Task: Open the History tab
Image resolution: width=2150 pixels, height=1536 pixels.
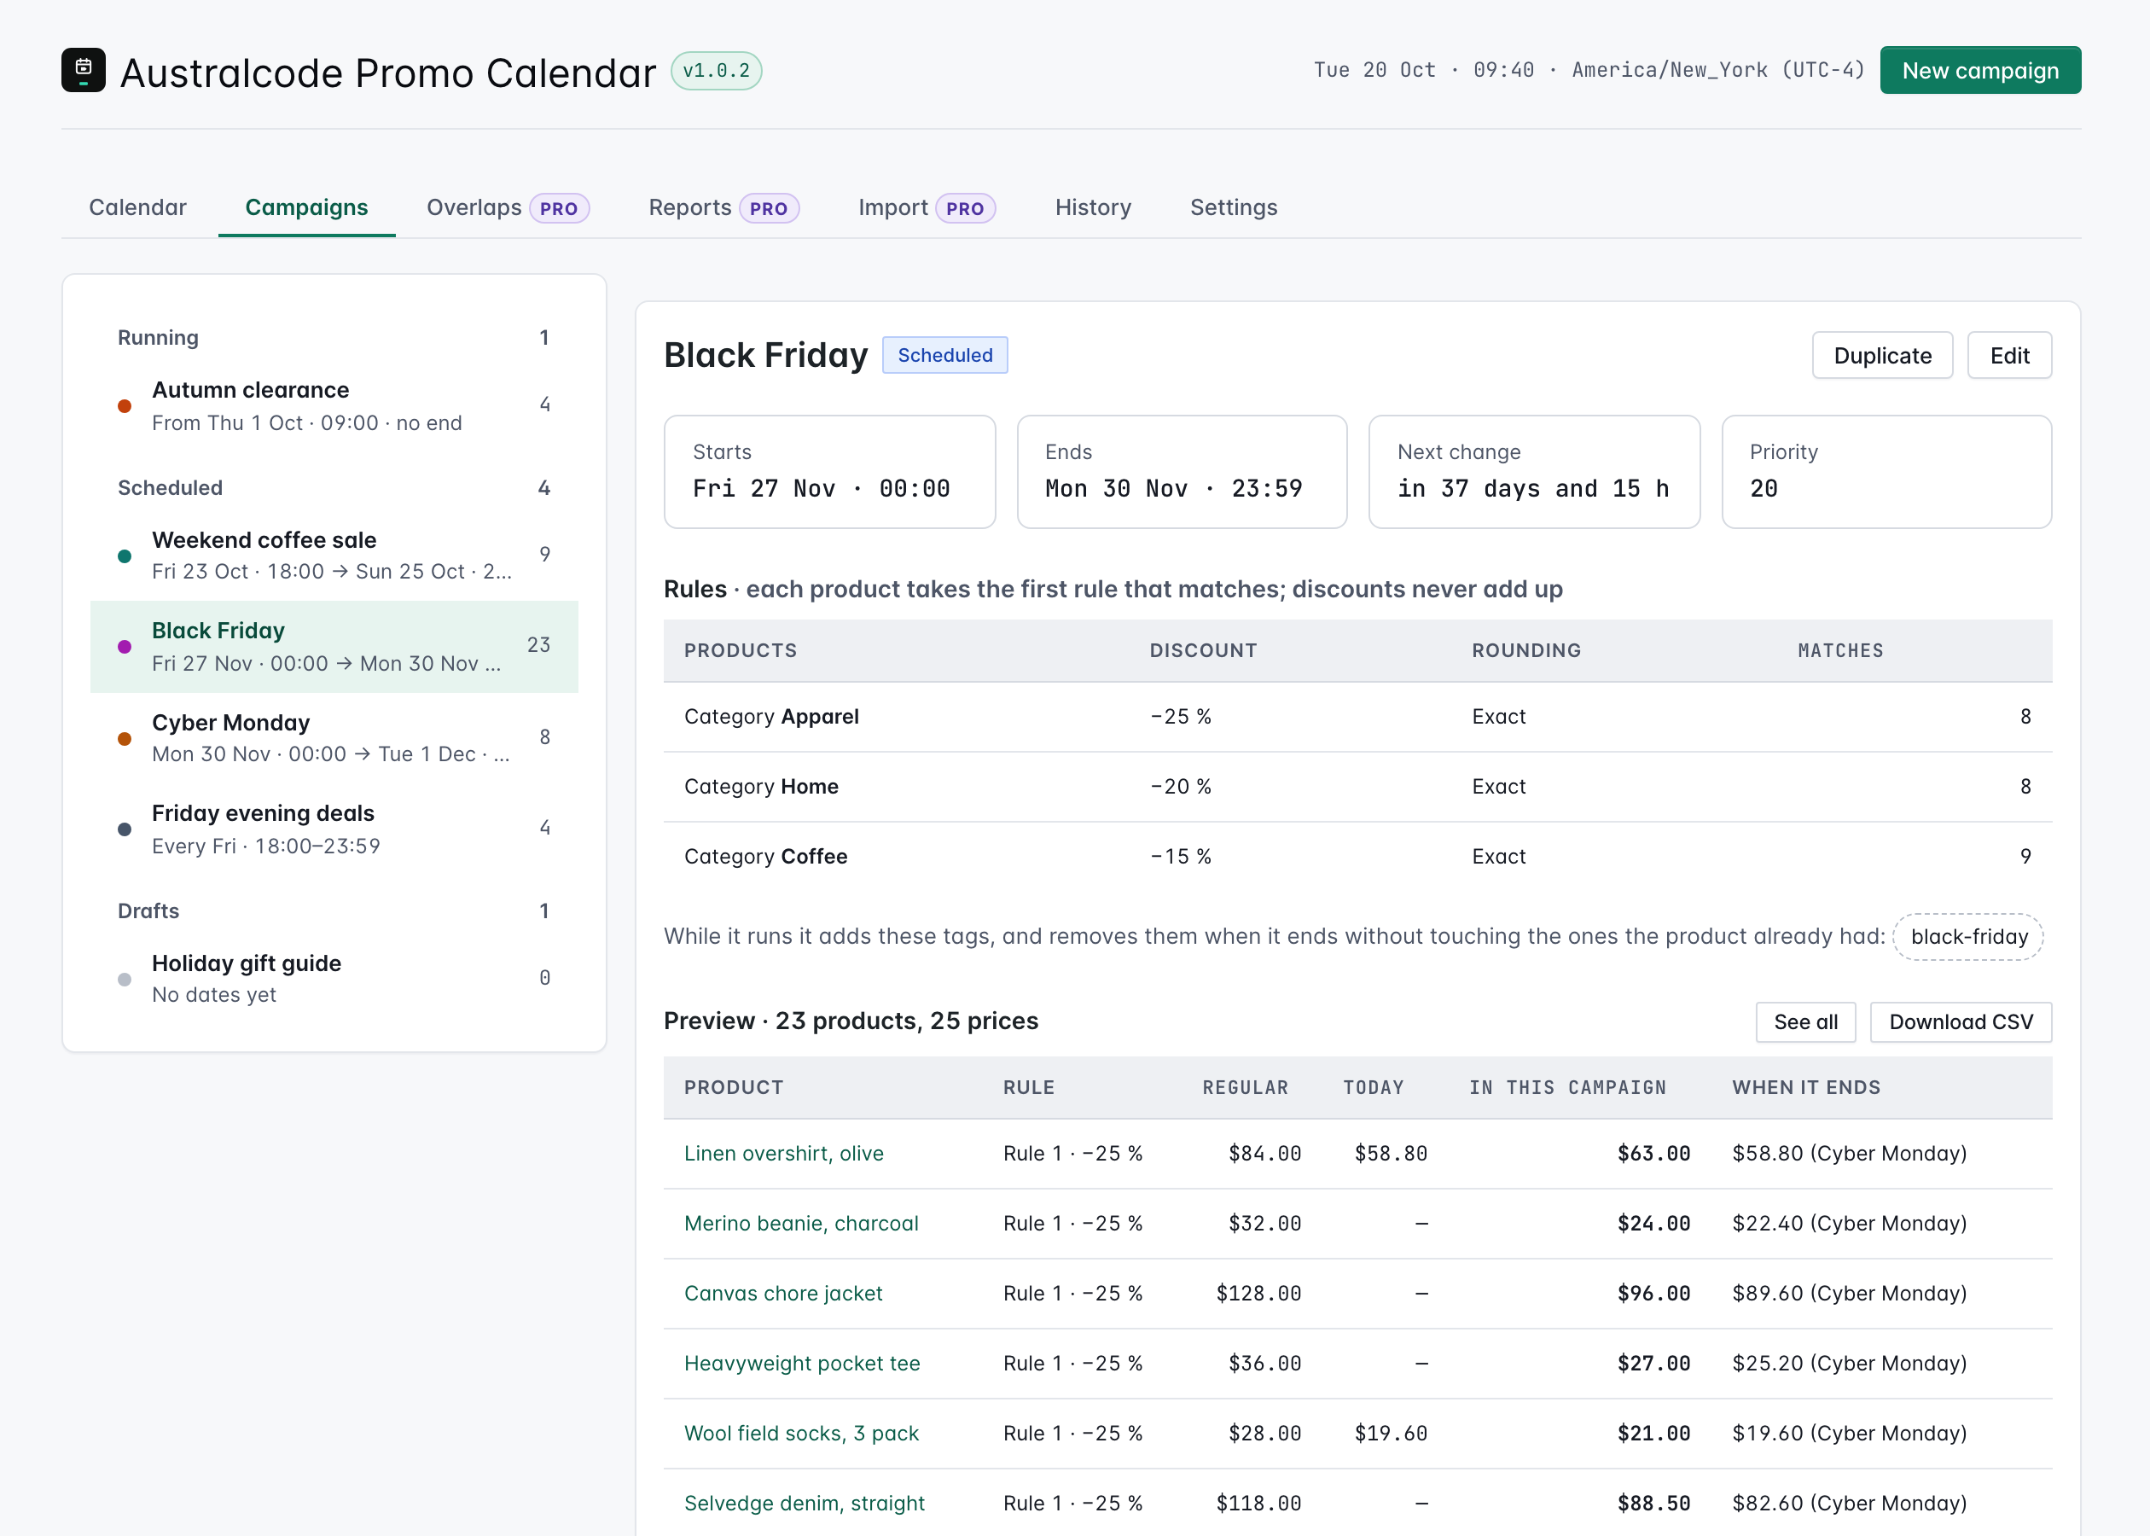Action: (1093, 207)
